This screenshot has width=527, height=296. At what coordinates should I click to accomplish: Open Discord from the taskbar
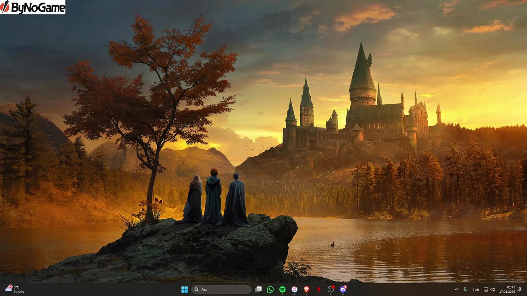click(343, 289)
